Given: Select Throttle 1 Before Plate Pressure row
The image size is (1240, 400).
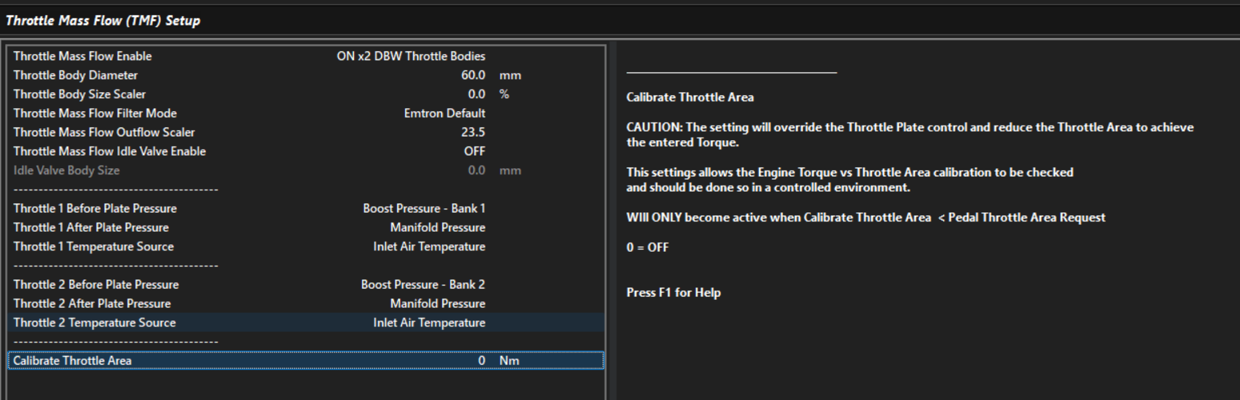Looking at the screenshot, I should [306, 208].
